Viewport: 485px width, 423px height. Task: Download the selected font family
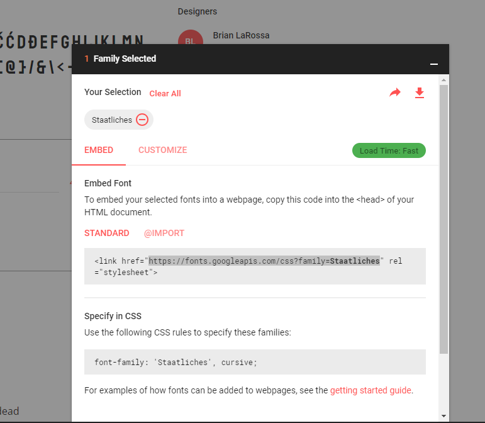tap(420, 93)
